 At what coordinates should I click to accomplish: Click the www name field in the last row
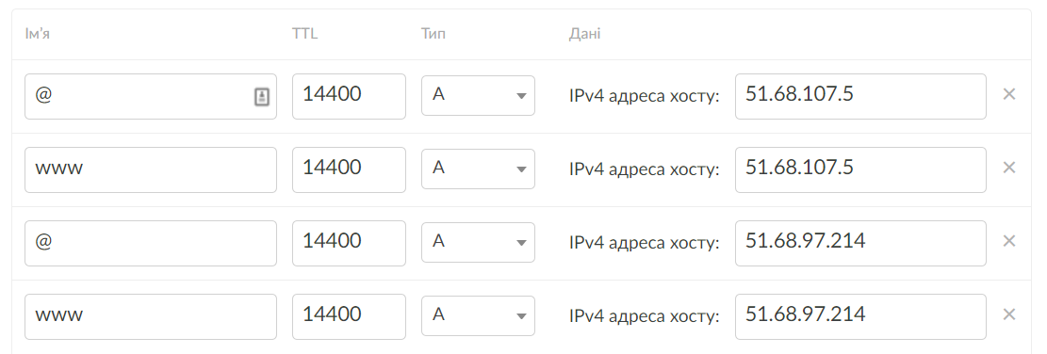151,316
